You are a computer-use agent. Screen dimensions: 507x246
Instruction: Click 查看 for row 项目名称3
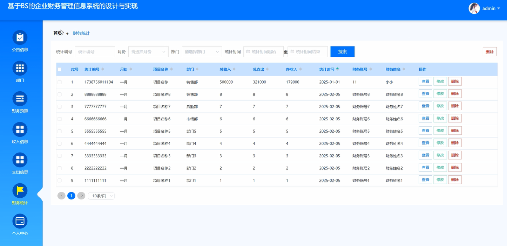[426, 155]
